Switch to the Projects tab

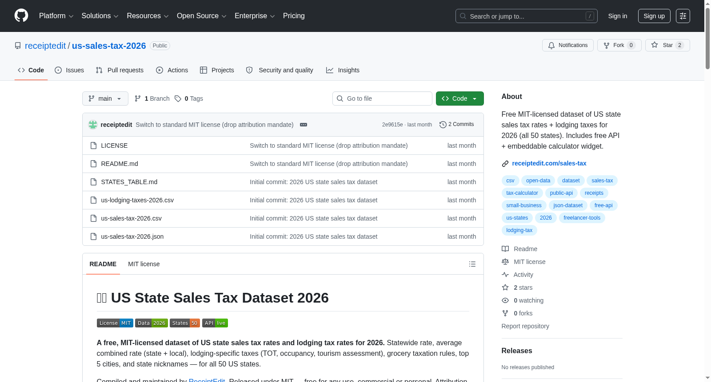pyautogui.click(x=217, y=70)
